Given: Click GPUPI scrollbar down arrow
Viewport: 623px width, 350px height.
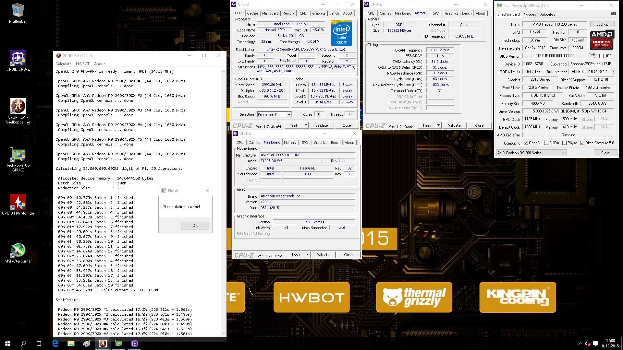Looking at the screenshot, I should [223, 333].
